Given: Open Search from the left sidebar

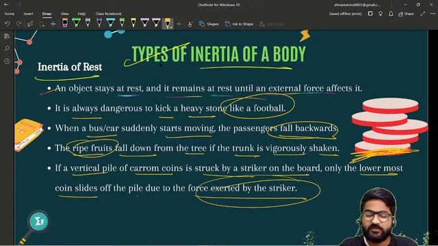Looking at the screenshot, I should pos(7,49).
